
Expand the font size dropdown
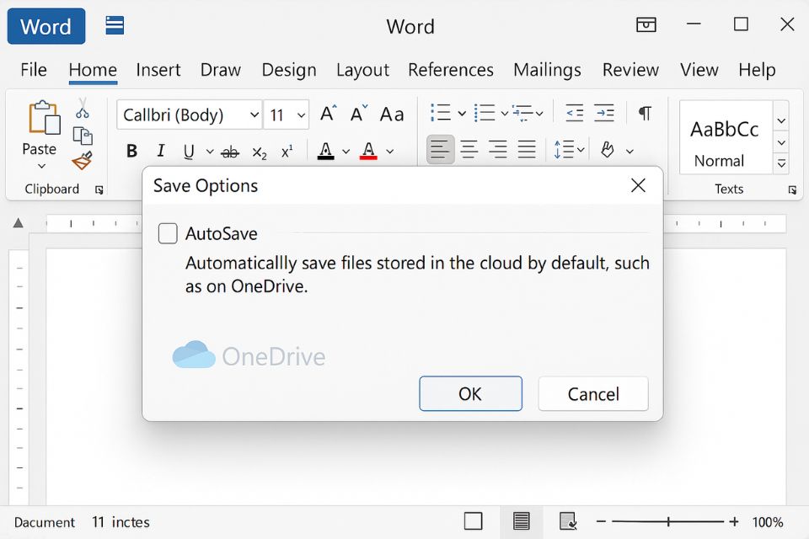(303, 114)
